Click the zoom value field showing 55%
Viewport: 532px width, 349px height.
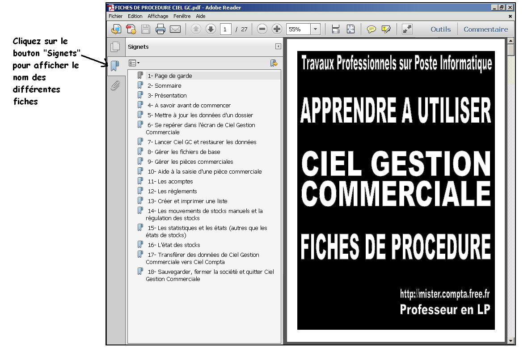299,29
